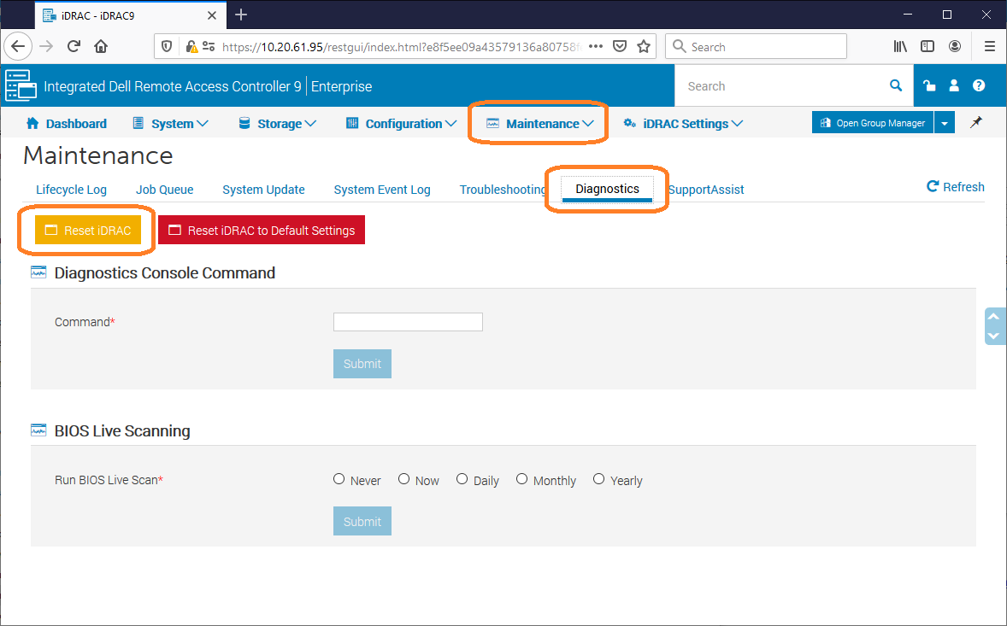Switch to the Job Queue tab
1007x626 pixels.
(x=164, y=190)
